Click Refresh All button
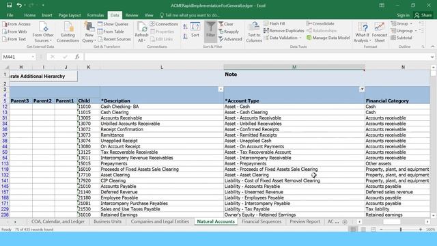The image size is (437, 246). [x=141, y=32]
